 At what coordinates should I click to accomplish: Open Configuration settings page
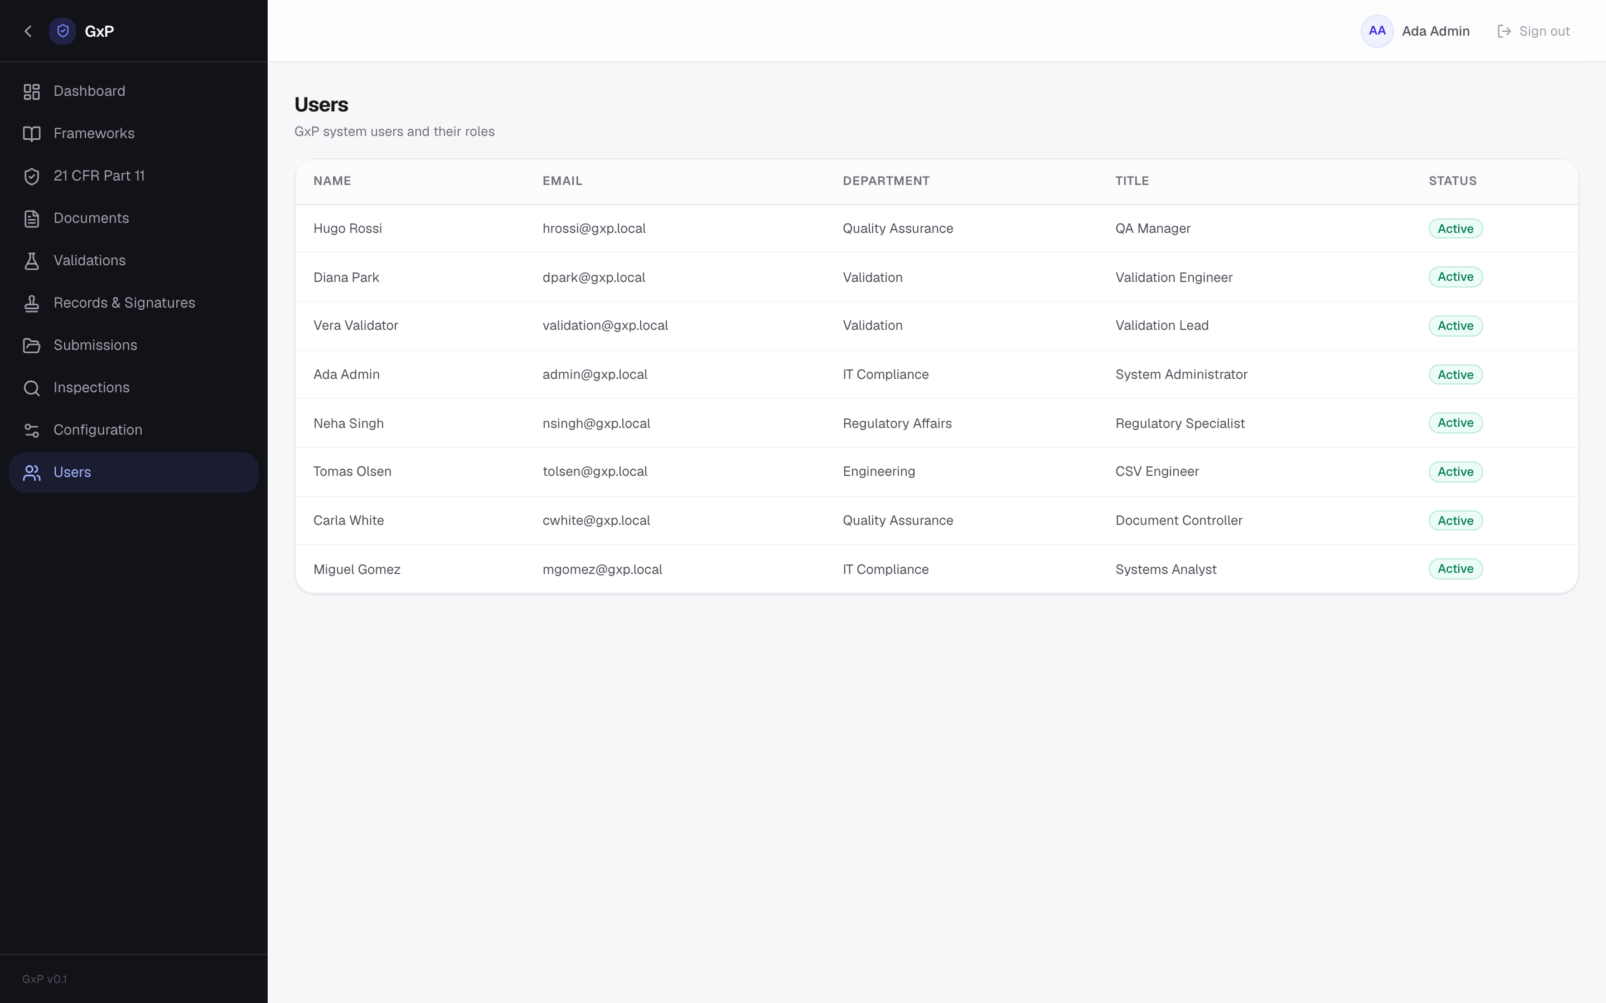click(133, 431)
